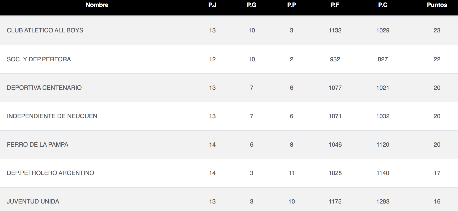
Task: Open the SOC. Y DEP.PERFORA row
Action: point(229,59)
